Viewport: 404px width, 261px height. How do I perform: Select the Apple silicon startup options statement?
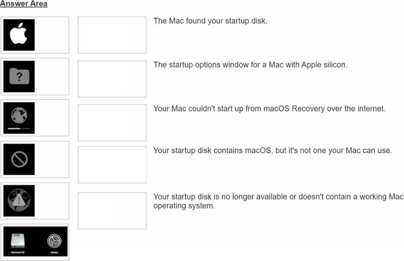[x=250, y=65]
